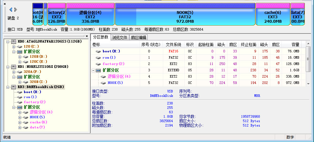
Task: Expand the data(7) node in tree
Action: coord(20,127)
